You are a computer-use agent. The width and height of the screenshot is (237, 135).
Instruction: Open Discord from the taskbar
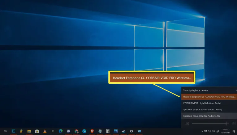pos(69,131)
